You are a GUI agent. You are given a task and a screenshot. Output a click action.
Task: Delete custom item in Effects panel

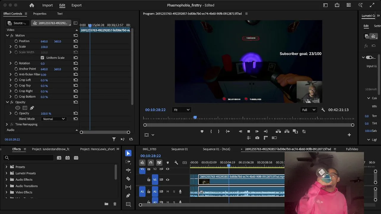click(115, 204)
